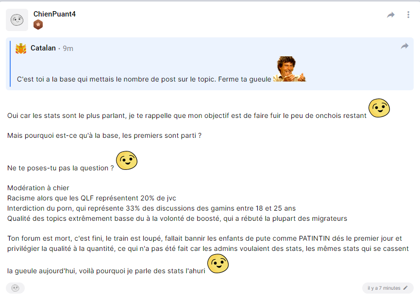This screenshot has width=420, height=297.
Task: Click the 9m timestamp in quote
Action: [x=68, y=49]
